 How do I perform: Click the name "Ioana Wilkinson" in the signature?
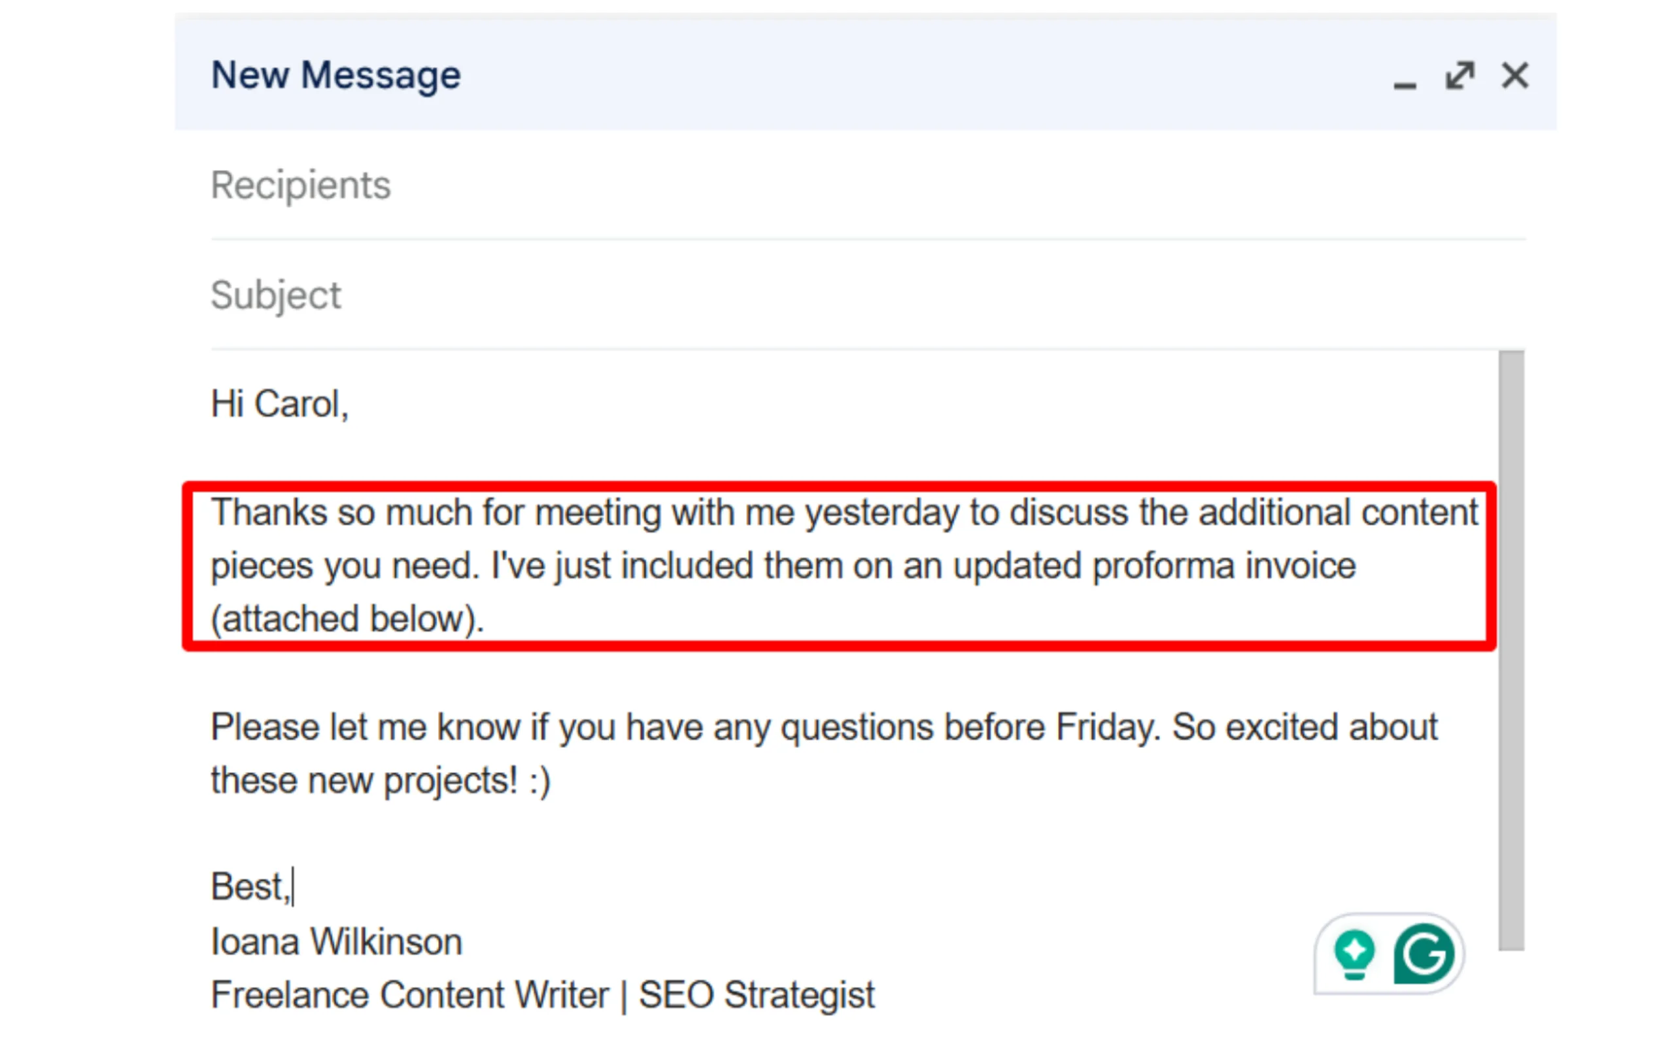tap(336, 942)
